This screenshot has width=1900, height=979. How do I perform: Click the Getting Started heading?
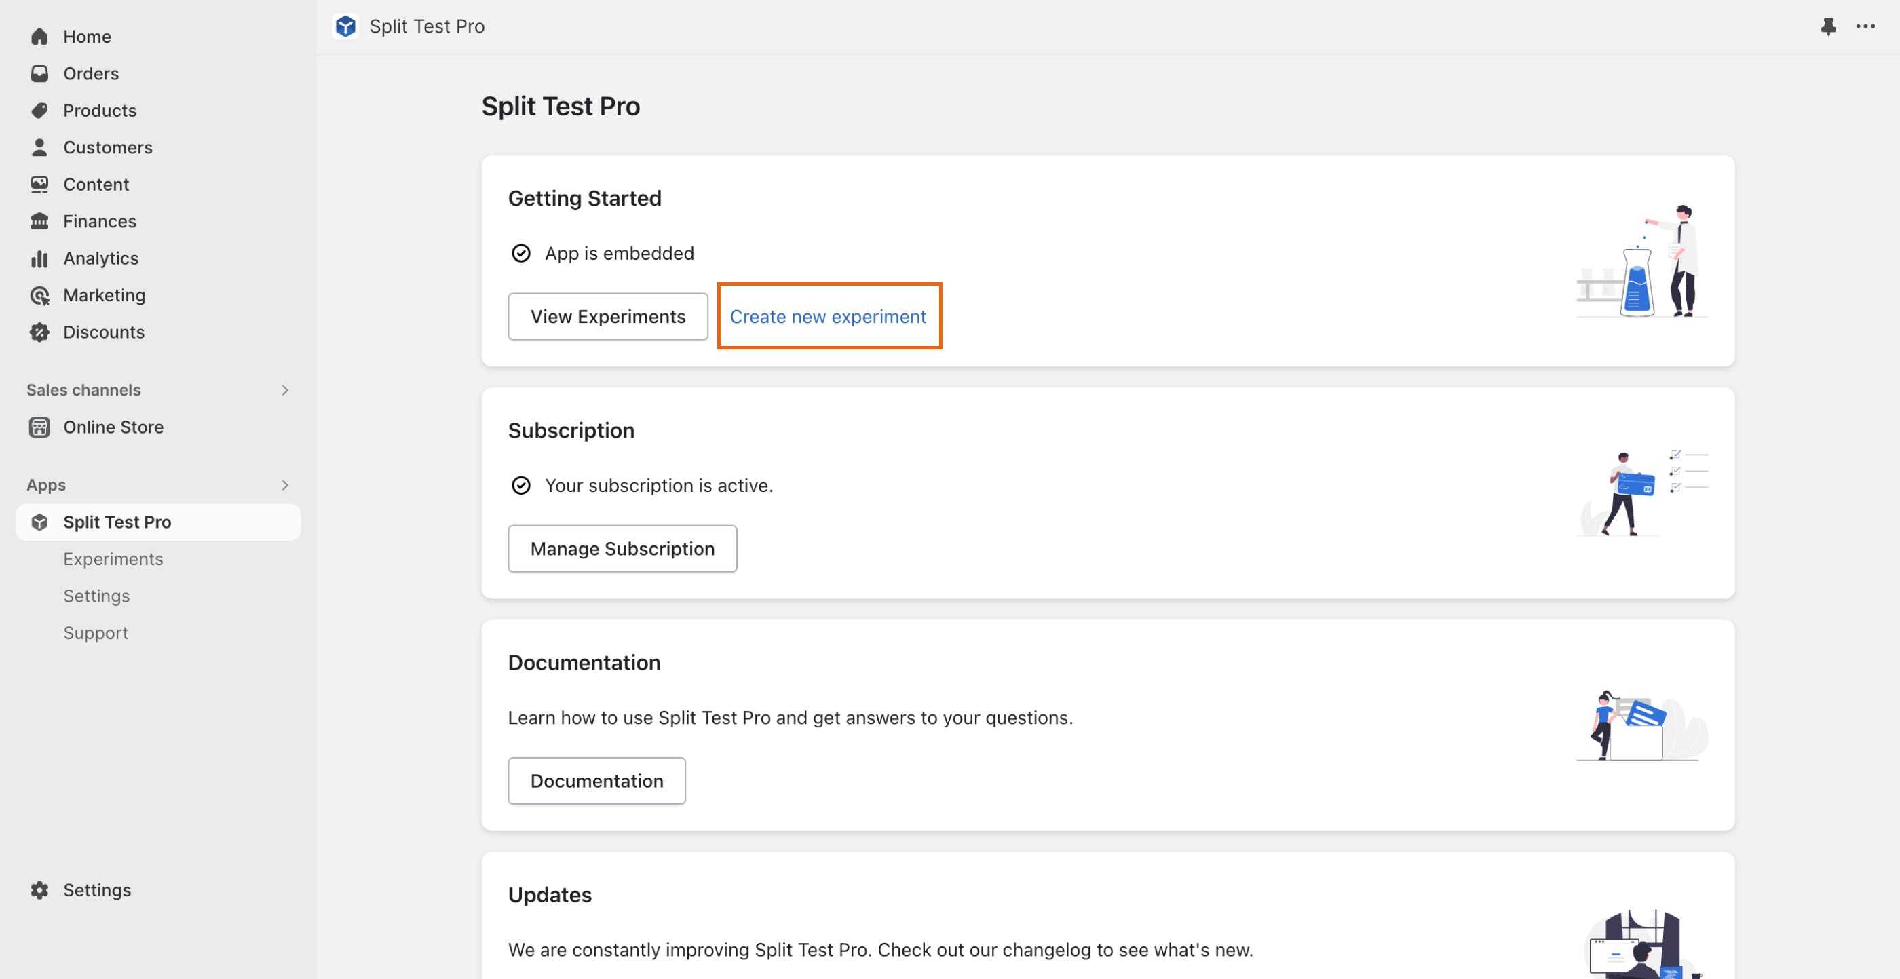point(585,198)
